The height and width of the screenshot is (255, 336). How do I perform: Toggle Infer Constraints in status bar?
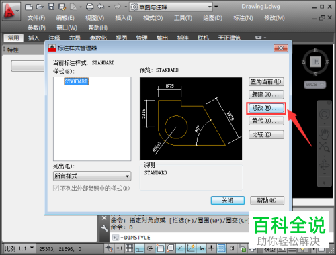pos(109,248)
